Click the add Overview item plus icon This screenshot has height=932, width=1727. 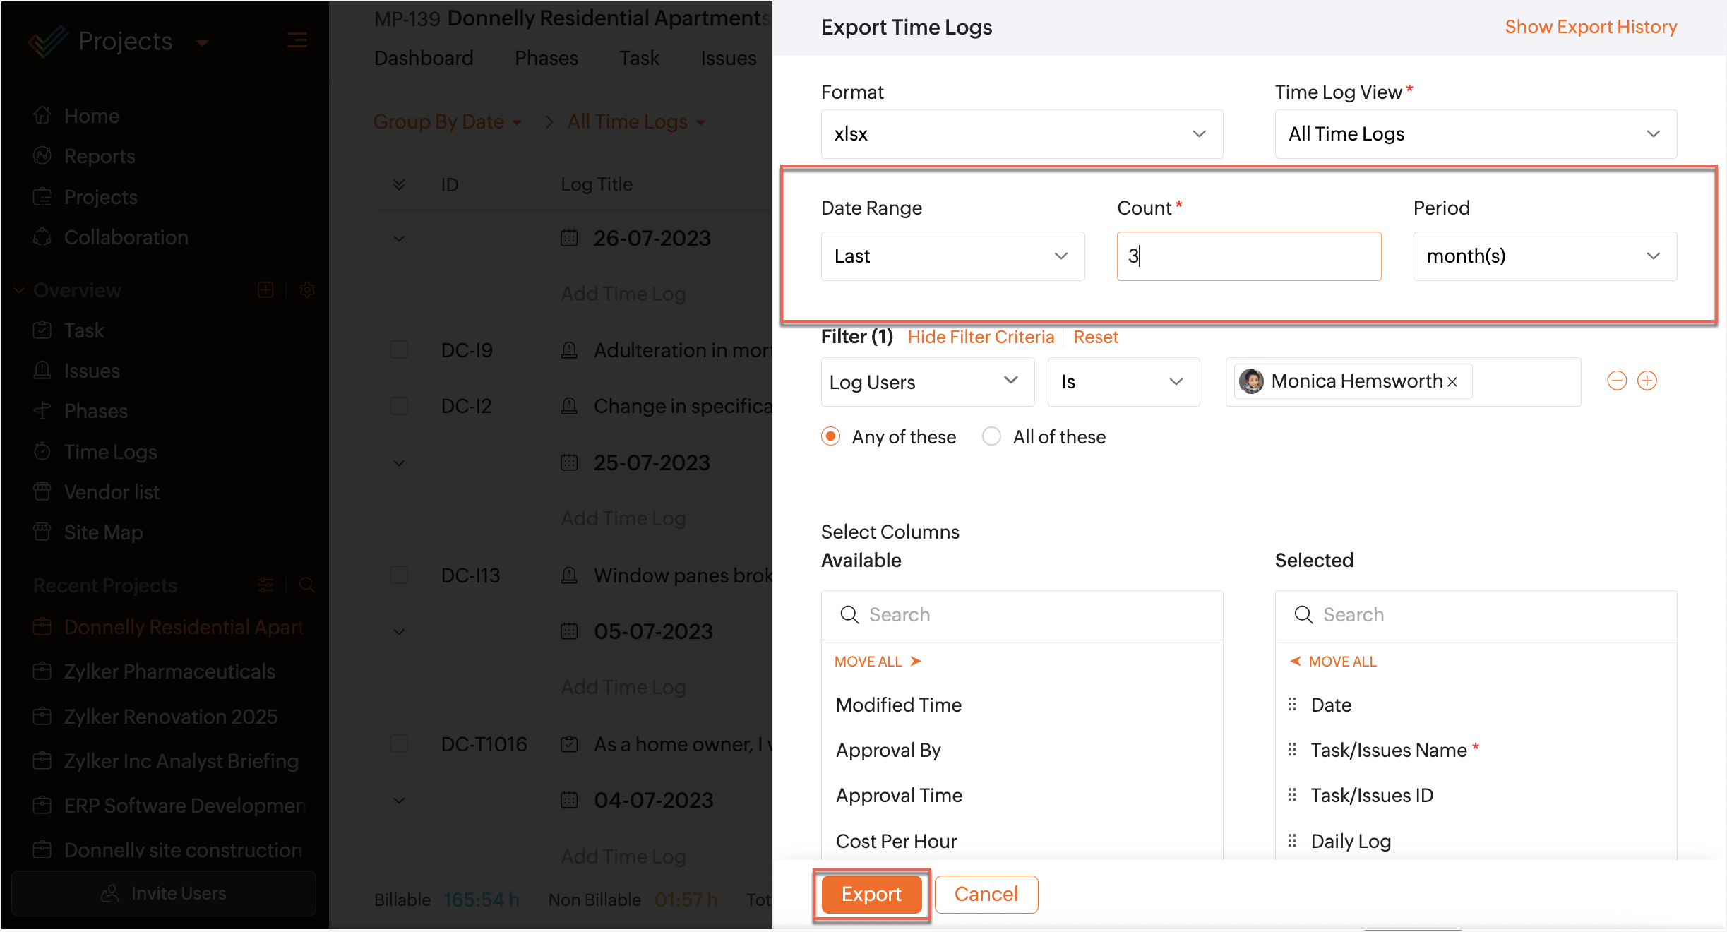point(265,290)
